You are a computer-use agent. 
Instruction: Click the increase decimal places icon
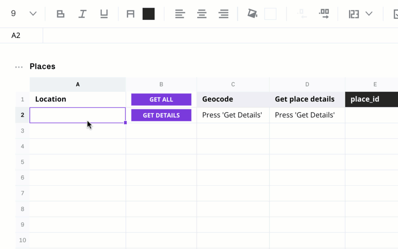point(324,14)
